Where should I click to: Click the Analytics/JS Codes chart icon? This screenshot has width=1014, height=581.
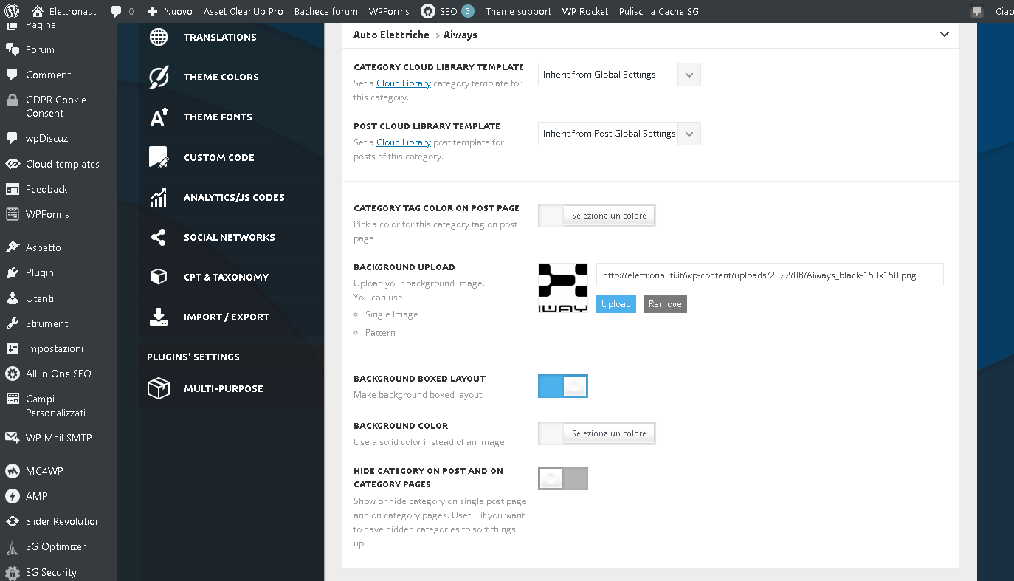159,197
